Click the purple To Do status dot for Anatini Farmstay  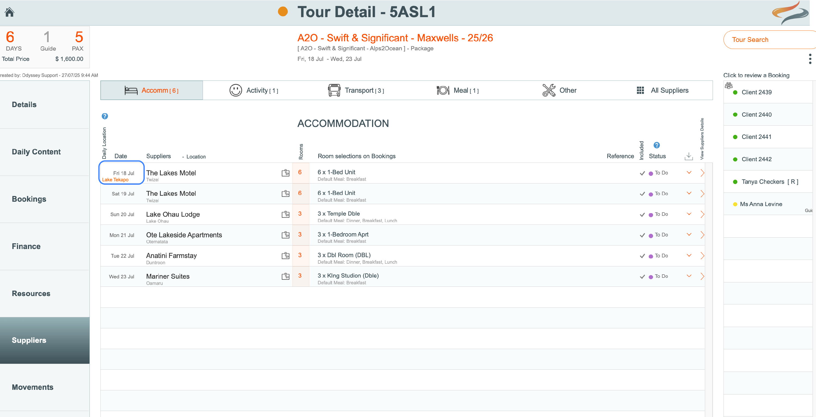click(x=651, y=256)
